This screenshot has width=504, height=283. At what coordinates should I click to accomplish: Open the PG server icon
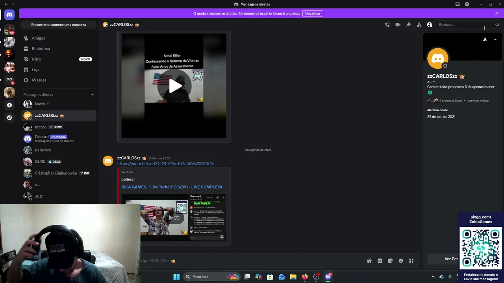[9, 80]
